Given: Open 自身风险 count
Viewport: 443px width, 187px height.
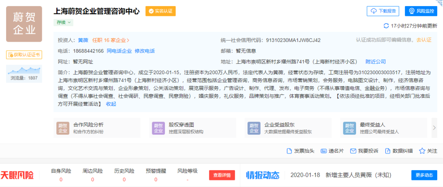Looking at the screenshot, I should pos(61,175).
